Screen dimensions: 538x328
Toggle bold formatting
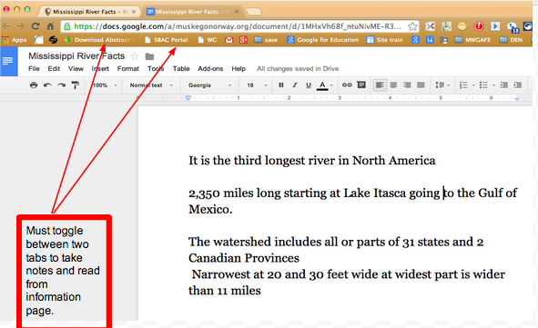pyautogui.click(x=281, y=85)
